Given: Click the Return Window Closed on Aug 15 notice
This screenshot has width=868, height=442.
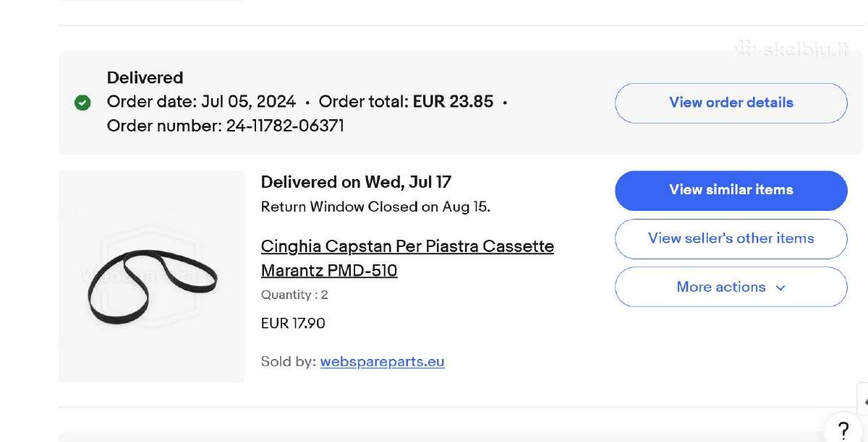Looking at the screenshot, I should pyautogui.click(x=375, y=207).
